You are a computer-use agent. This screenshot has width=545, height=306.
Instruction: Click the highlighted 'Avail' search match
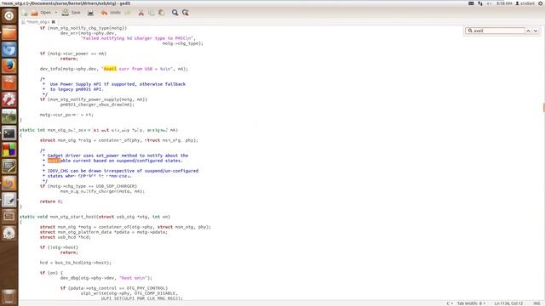[x=110, y=69]
